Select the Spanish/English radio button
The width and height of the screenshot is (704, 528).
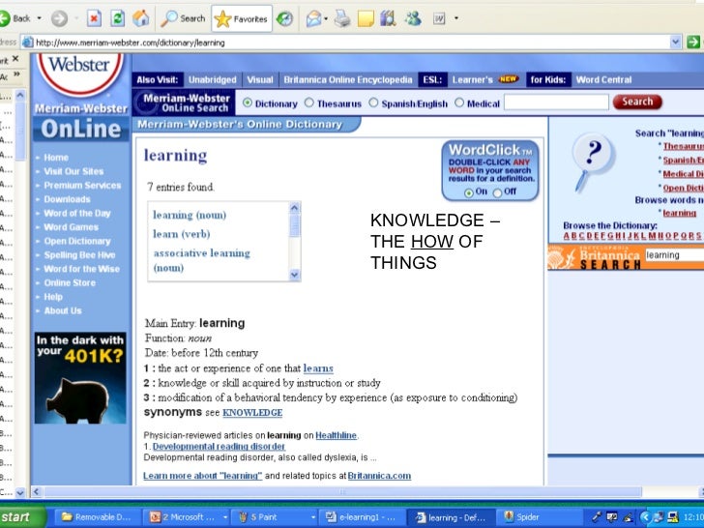click(x=373, y=103)
